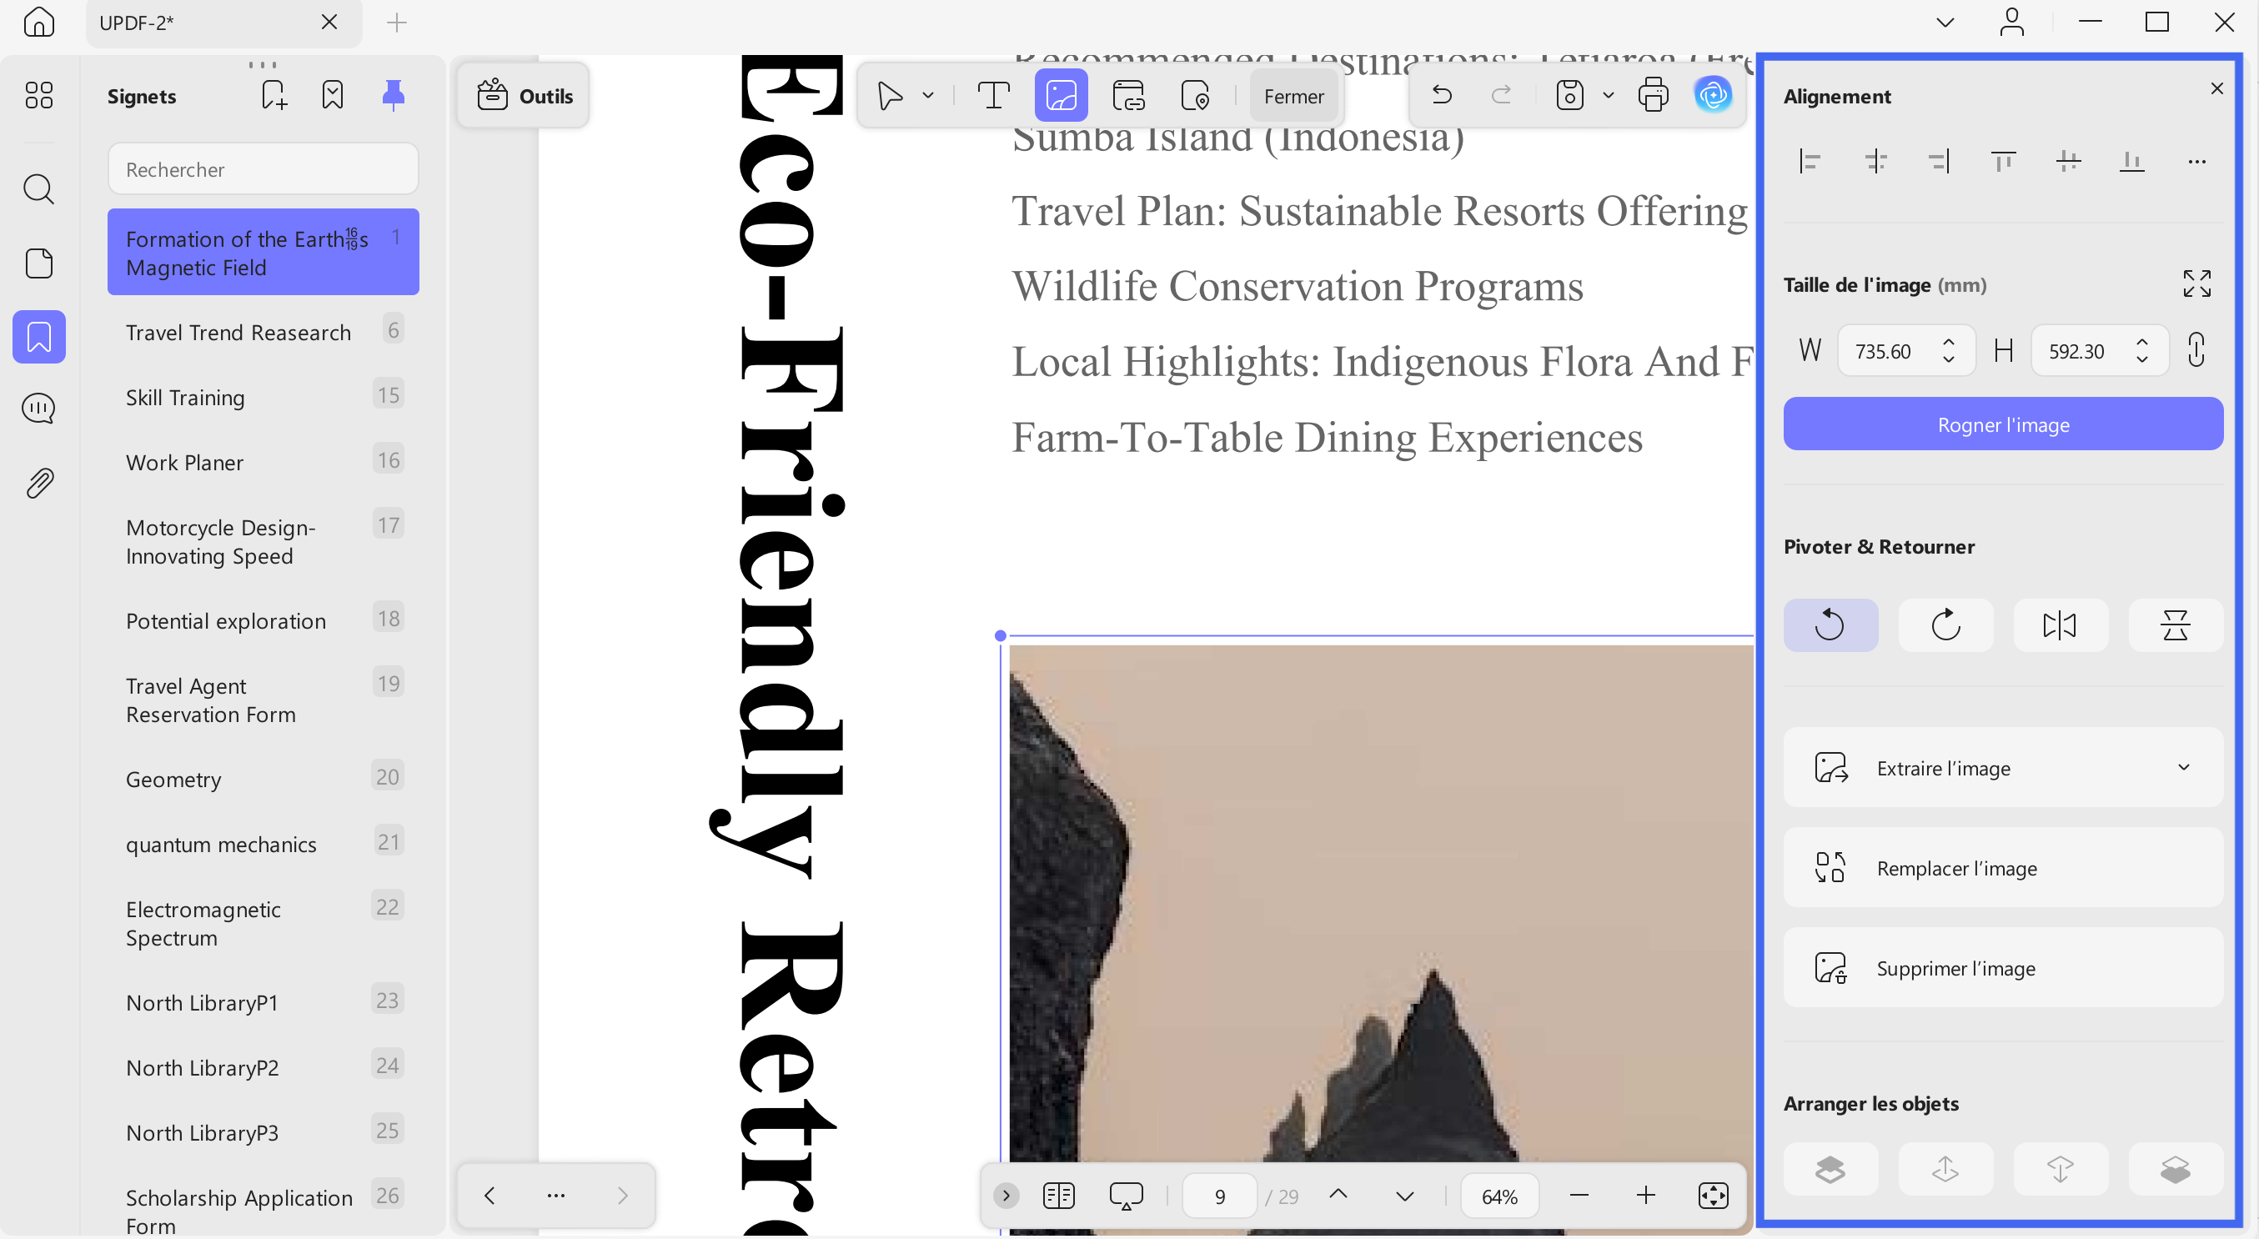Open North LibraryP2 bookmark
This screenshot has height=1239, width=2259.
point(263,1067)
